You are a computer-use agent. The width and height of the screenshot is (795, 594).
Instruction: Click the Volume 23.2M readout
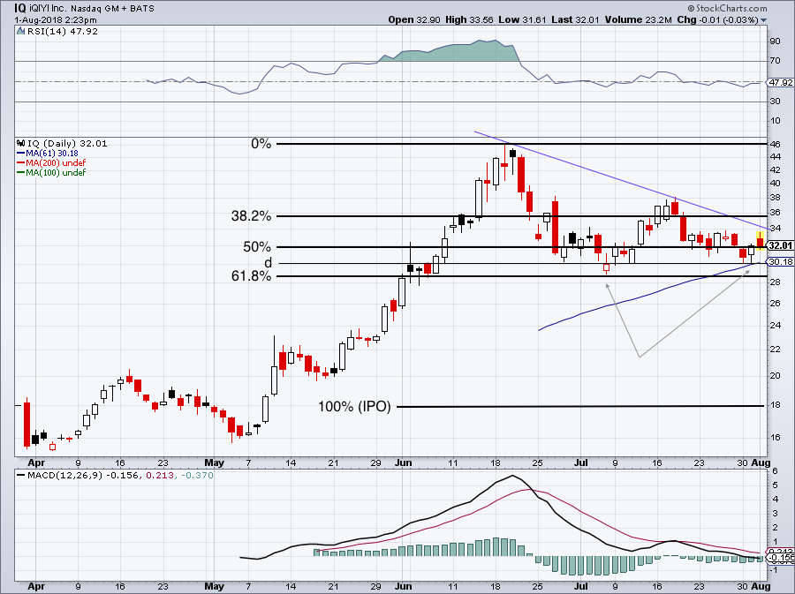point(639,19)
